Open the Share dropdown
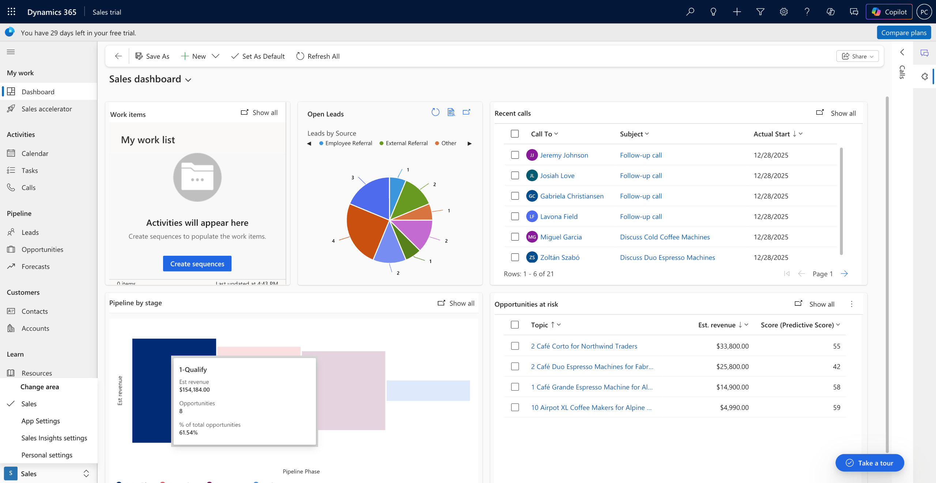936x483 pixels. [x=857, y=56]
